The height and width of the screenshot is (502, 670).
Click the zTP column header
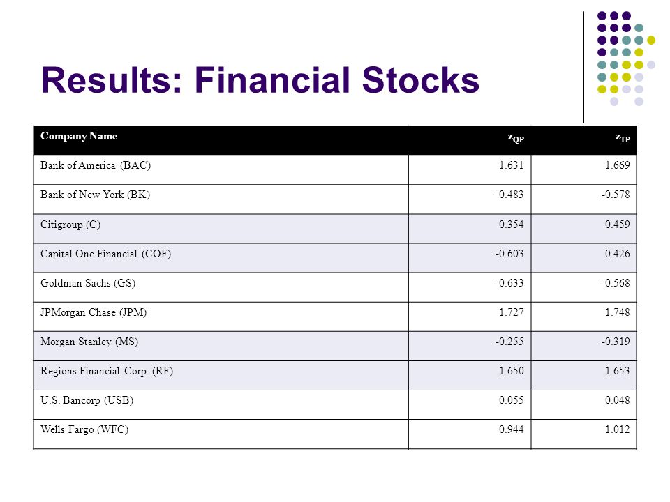[x=623, y=137]
